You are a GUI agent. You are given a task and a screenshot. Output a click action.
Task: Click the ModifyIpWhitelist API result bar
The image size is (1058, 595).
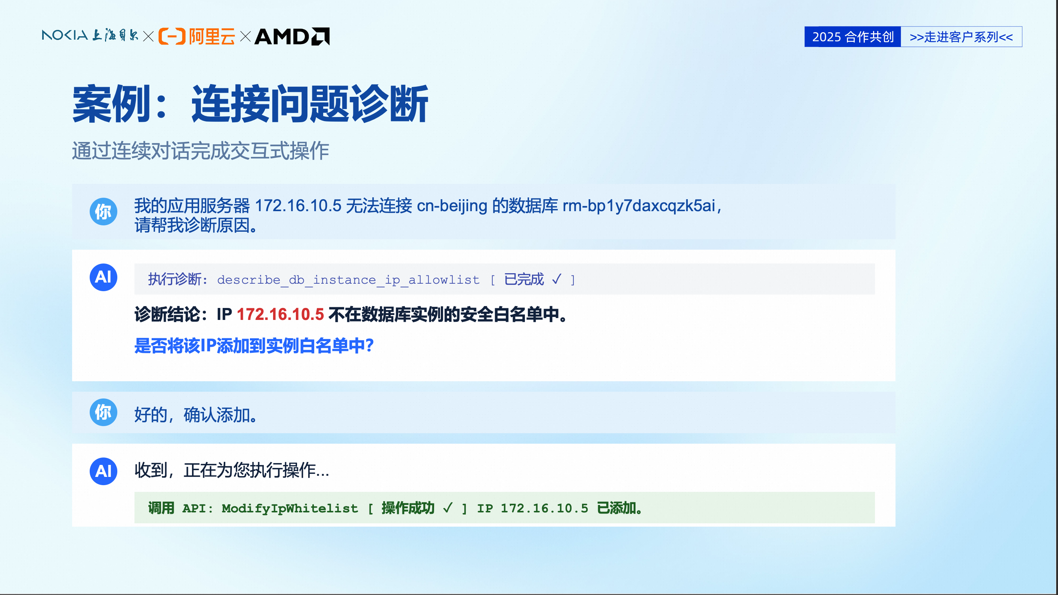[x=504, y=508]
